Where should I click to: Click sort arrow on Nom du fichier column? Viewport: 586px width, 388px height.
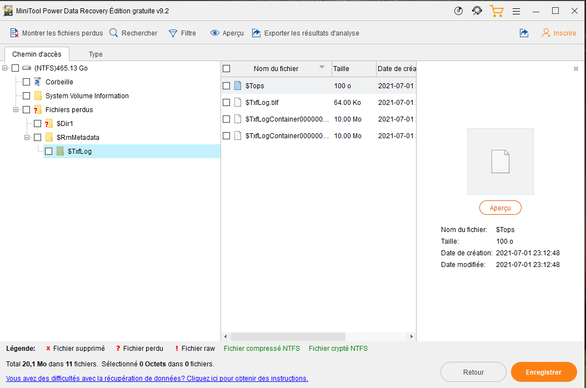coord(322,68)
